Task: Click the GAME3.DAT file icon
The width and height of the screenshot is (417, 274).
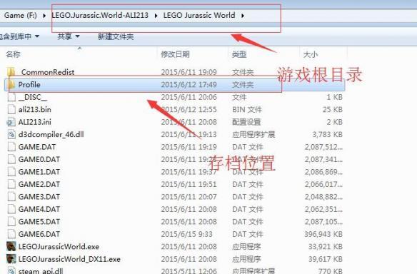Action: tap(11, 197)
